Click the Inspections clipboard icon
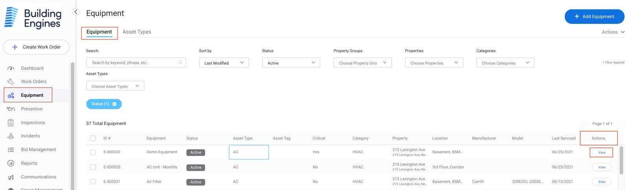 11,123
